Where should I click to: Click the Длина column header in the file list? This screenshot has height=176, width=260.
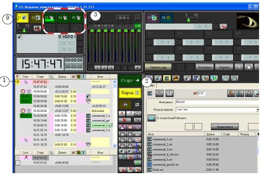coord(213,134)
